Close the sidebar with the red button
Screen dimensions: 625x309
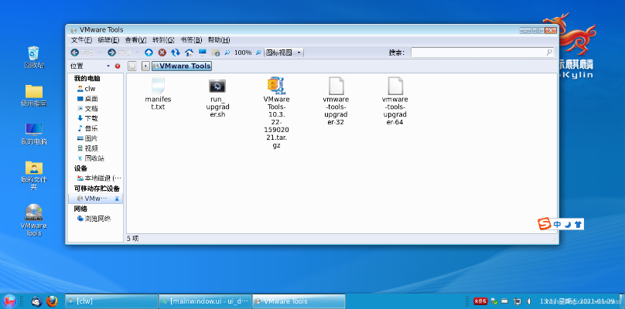(118, 66)
